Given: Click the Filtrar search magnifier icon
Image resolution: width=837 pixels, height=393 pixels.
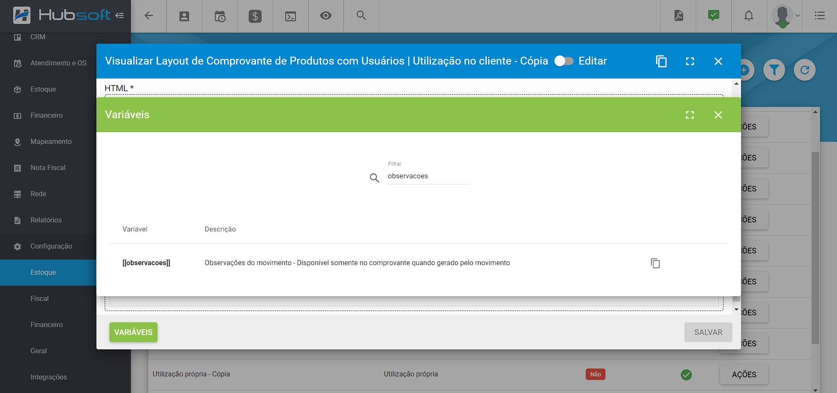Looking at the screenshot, I should coord(374,178).
